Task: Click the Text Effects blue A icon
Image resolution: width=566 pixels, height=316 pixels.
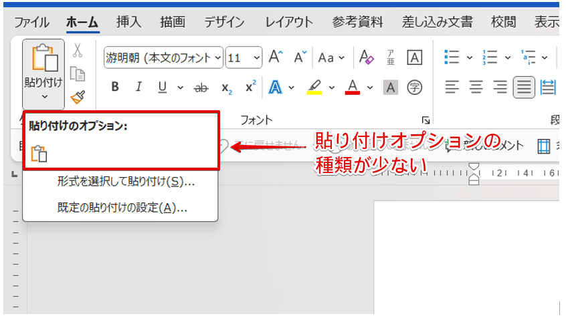Action: 275,88
